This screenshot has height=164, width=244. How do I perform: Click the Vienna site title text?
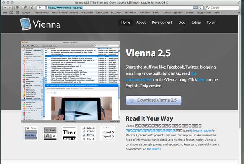pos(47,24)
